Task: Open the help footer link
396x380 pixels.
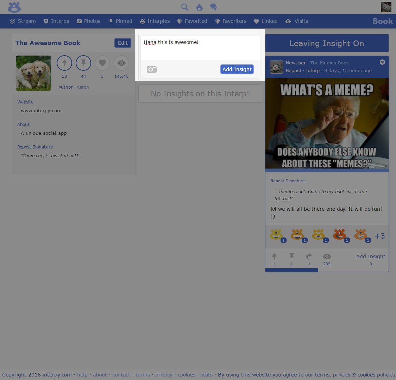Action: coord(82,375)
